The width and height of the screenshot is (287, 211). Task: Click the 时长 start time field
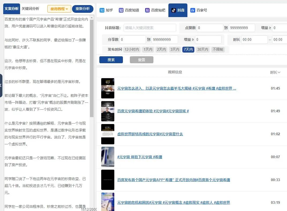[x=254, y=39]
